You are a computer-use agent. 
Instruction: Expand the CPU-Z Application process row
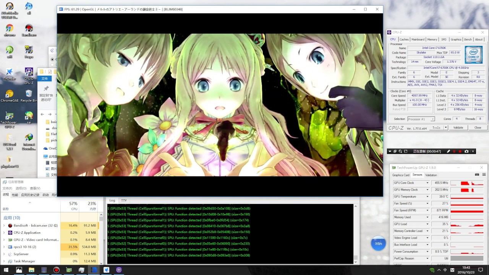point(4,233)
